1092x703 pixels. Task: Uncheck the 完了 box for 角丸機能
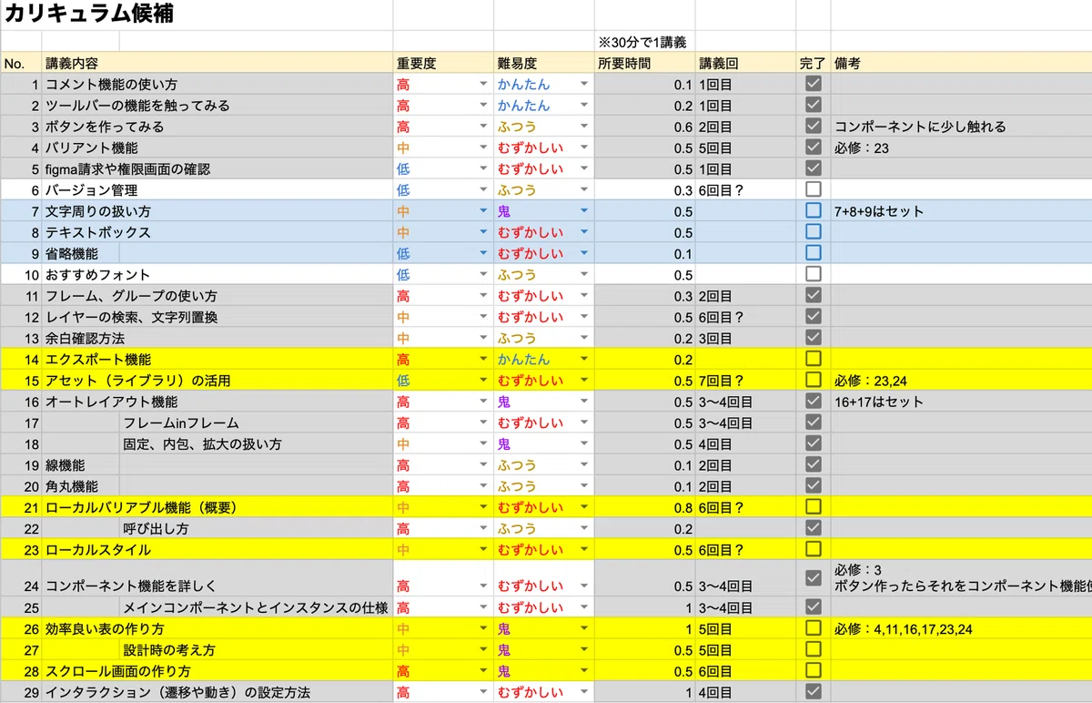[814, 485]
